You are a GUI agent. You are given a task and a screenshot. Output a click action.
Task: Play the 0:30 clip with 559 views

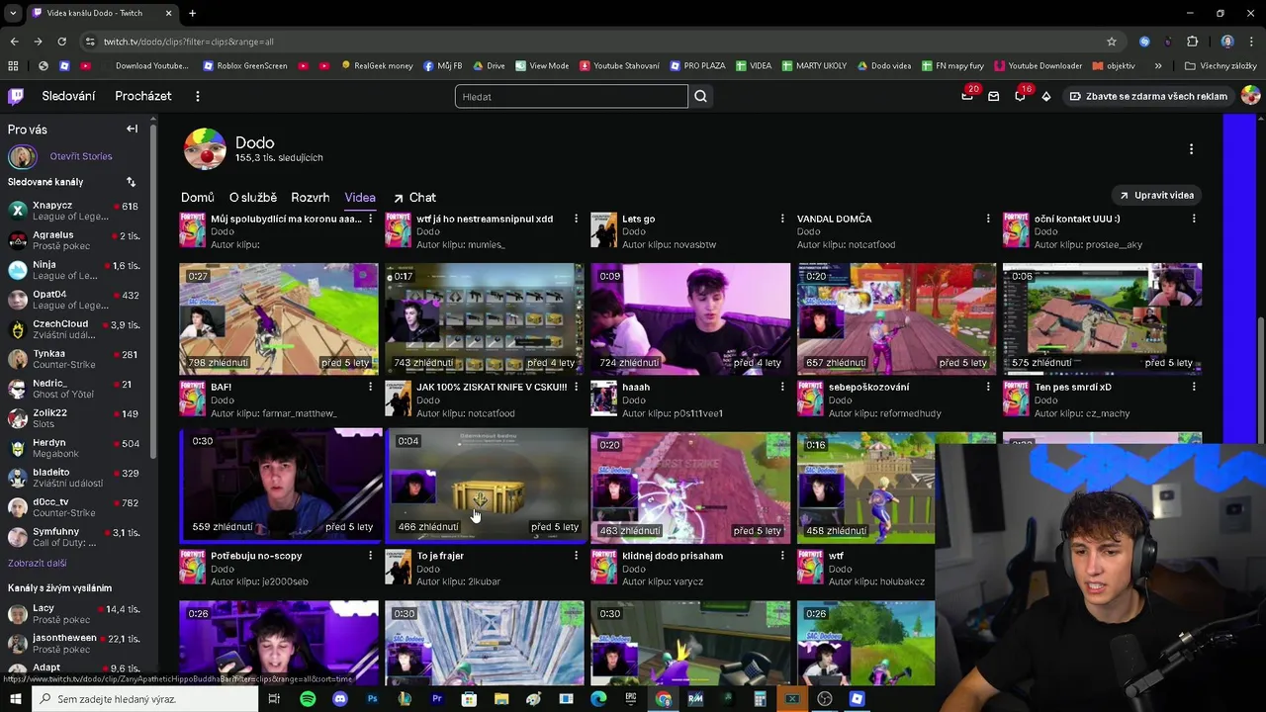(279, 486)
